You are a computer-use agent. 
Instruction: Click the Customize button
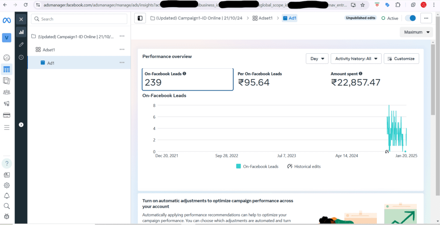tap(401, 59)
